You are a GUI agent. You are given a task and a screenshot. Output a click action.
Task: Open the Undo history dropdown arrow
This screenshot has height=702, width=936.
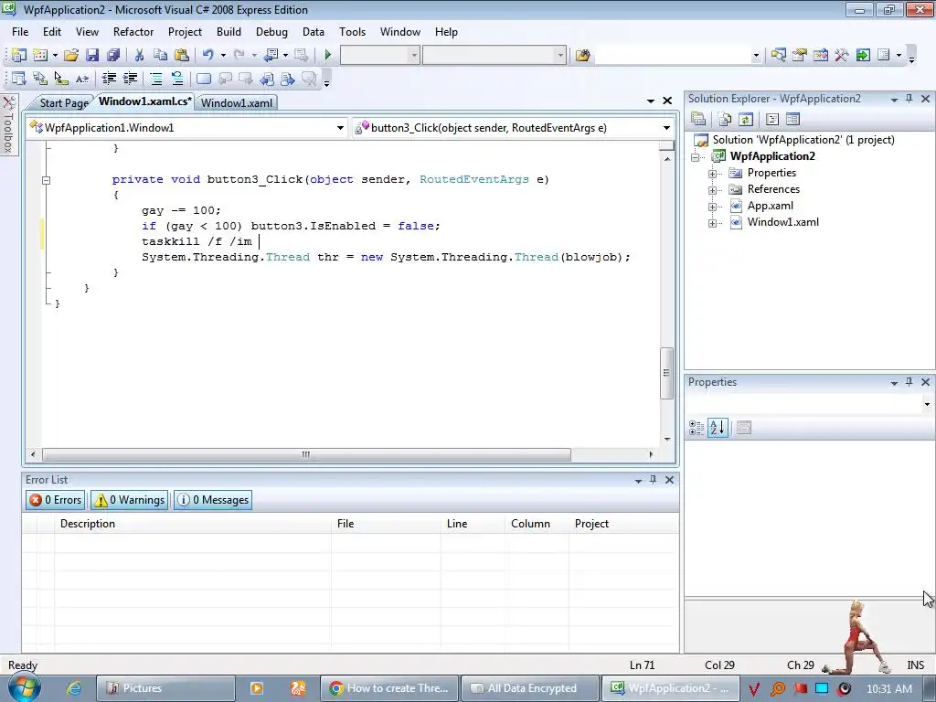[223, 56]
